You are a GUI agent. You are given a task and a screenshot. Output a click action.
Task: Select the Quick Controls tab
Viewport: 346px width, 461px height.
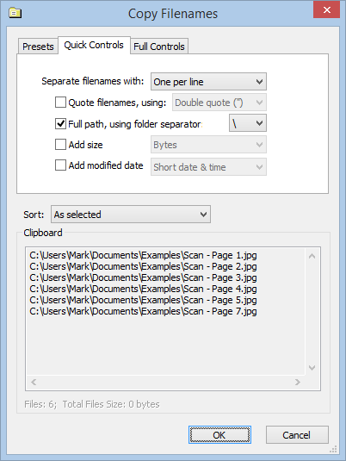[x=94, y=45]
